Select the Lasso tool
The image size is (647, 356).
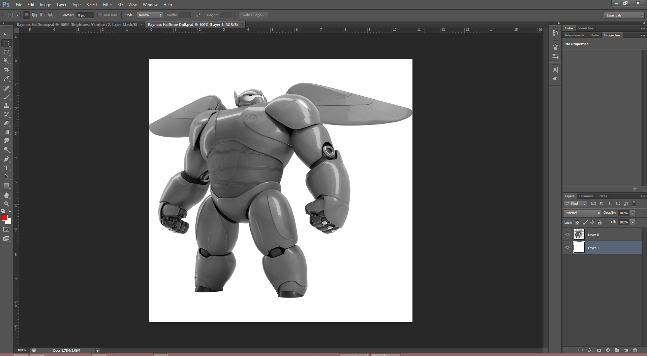(x=6, y=52)
